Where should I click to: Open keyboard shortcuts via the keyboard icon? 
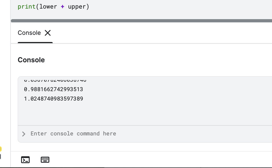(x=45, y=160)
